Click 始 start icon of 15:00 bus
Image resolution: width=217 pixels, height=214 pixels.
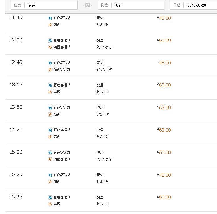[50, 152]
